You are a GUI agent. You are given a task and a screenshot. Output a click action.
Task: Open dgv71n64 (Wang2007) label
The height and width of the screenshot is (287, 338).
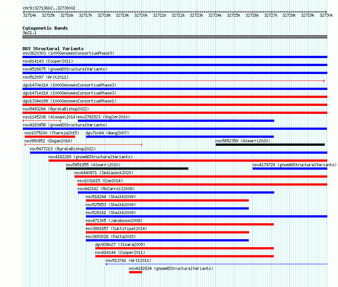coord(107,133)
